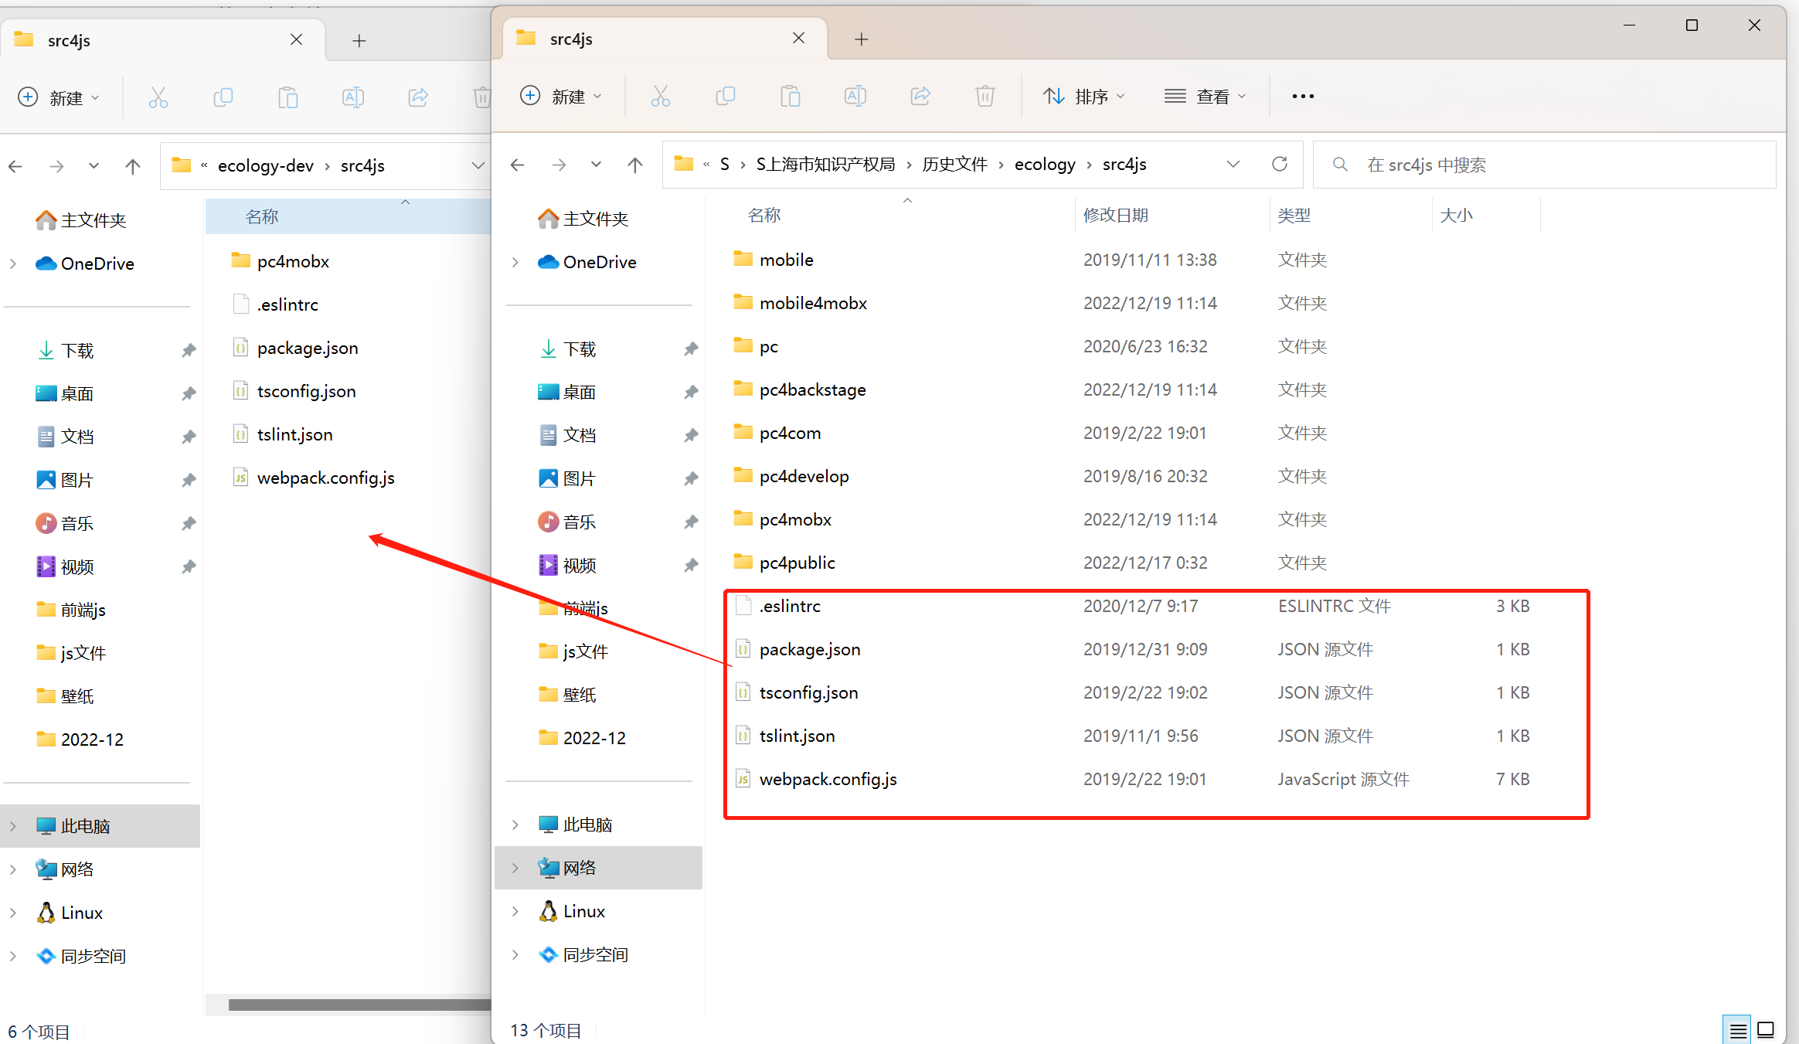Go up one folder level in right window
This screenshot has width=1799, height=1044.
634,165
